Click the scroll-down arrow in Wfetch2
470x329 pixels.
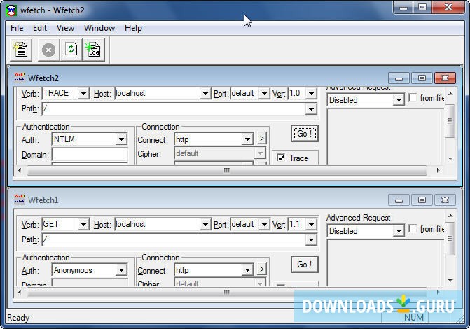[x=450, y=158]
